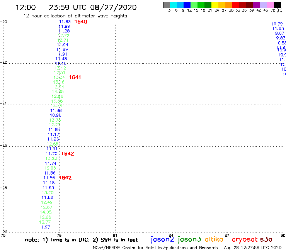Viewport: 286px width, 251px height.
Task: Click the wave height value 11.63
Action: [65, 22]
